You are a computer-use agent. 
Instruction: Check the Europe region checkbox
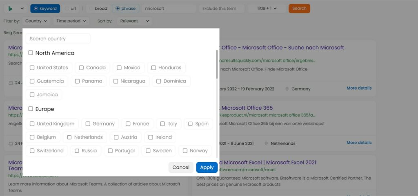[31, 109]
